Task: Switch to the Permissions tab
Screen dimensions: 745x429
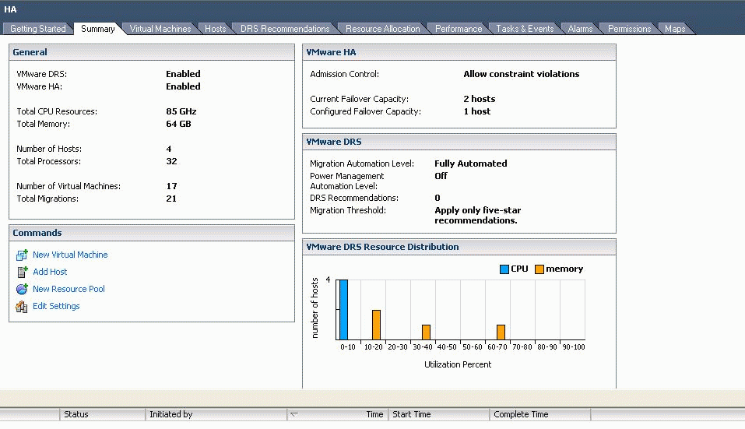Action: tap(629, 29)
